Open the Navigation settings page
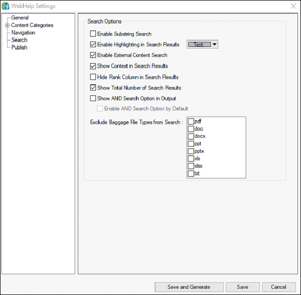Screen dimensions: 301x295 [23, 33]
